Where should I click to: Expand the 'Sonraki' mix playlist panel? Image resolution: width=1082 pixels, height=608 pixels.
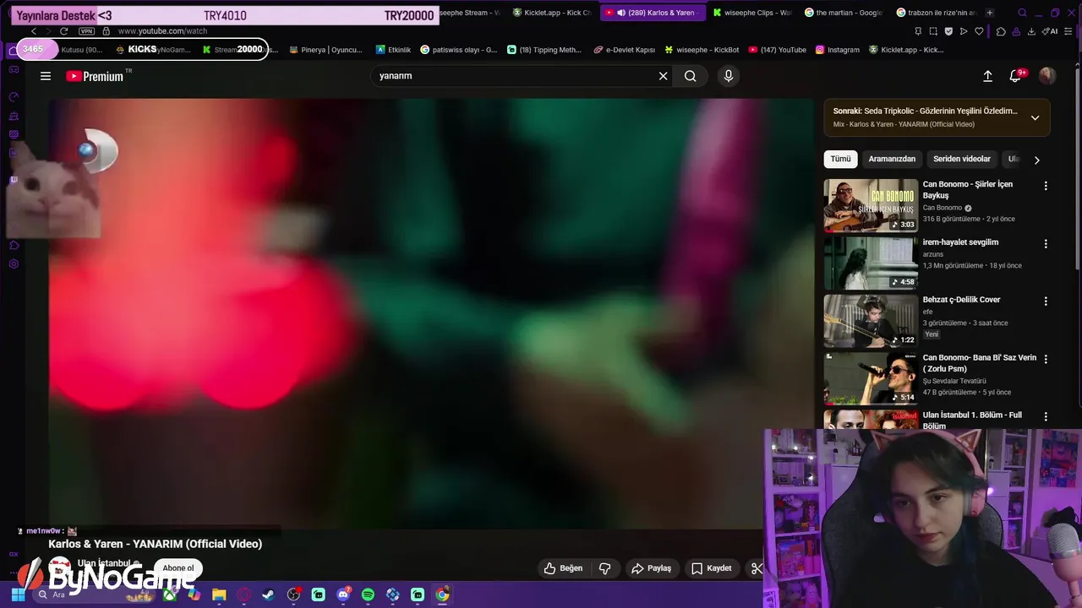pos(1035,117)
